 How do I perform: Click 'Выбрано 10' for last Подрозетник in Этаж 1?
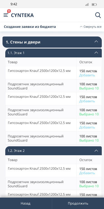pyautogui.click(x=89, y=140)
